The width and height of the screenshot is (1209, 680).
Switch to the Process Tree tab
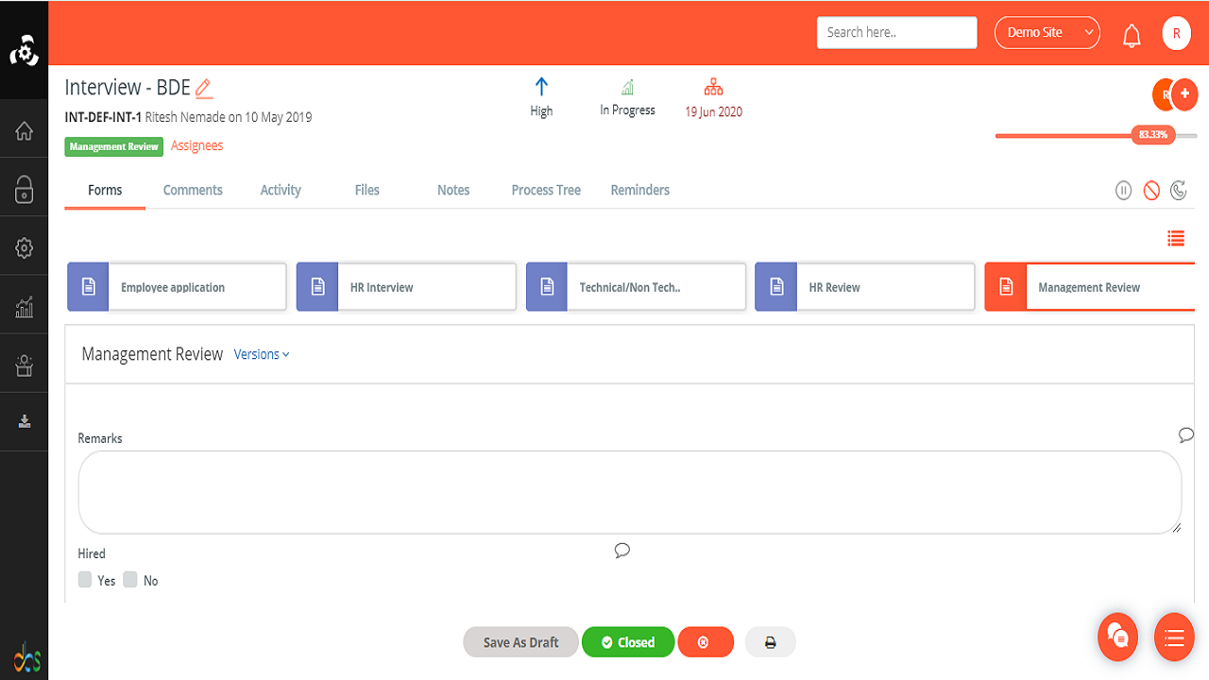tap(546, 190)
